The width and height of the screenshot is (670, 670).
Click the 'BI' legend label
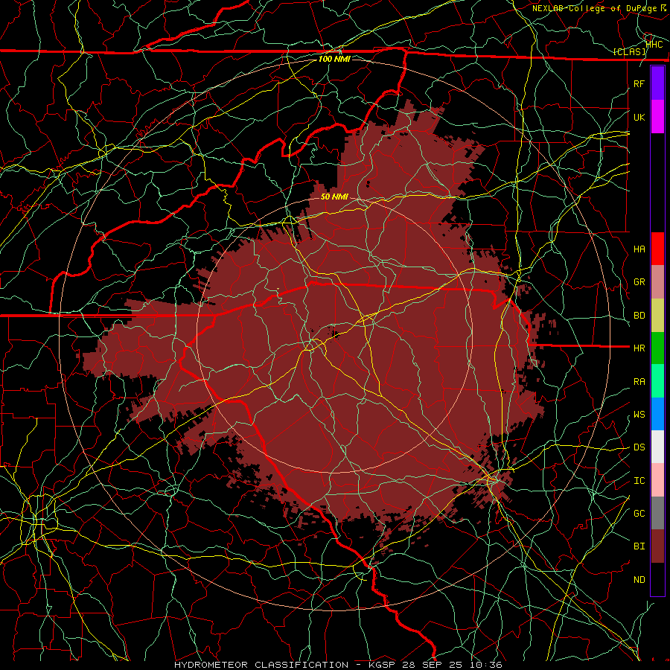pos(639,546)
